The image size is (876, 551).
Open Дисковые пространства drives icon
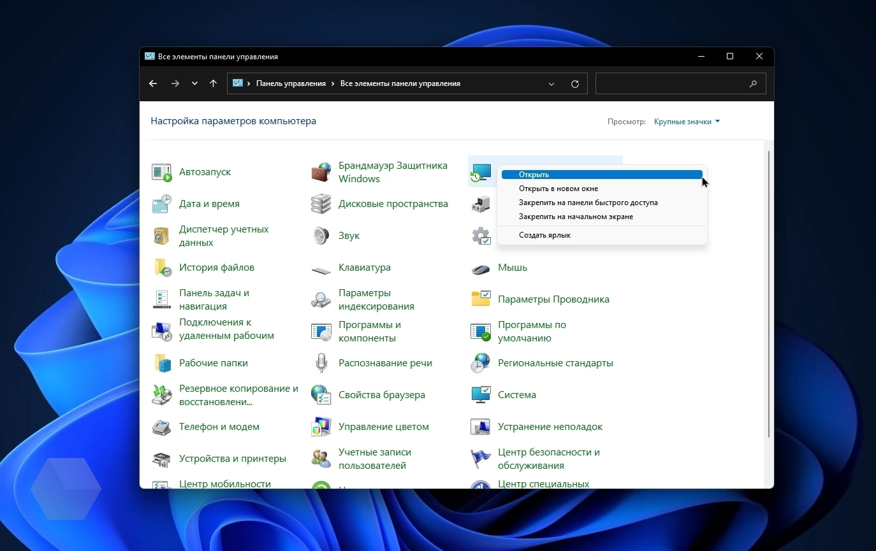click(321, 204)
